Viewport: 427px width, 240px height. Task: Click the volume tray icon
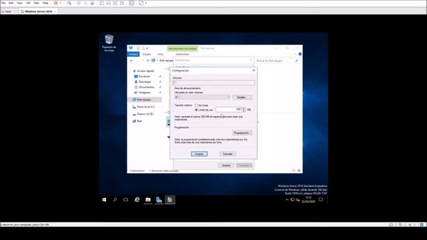coord(298,200)
